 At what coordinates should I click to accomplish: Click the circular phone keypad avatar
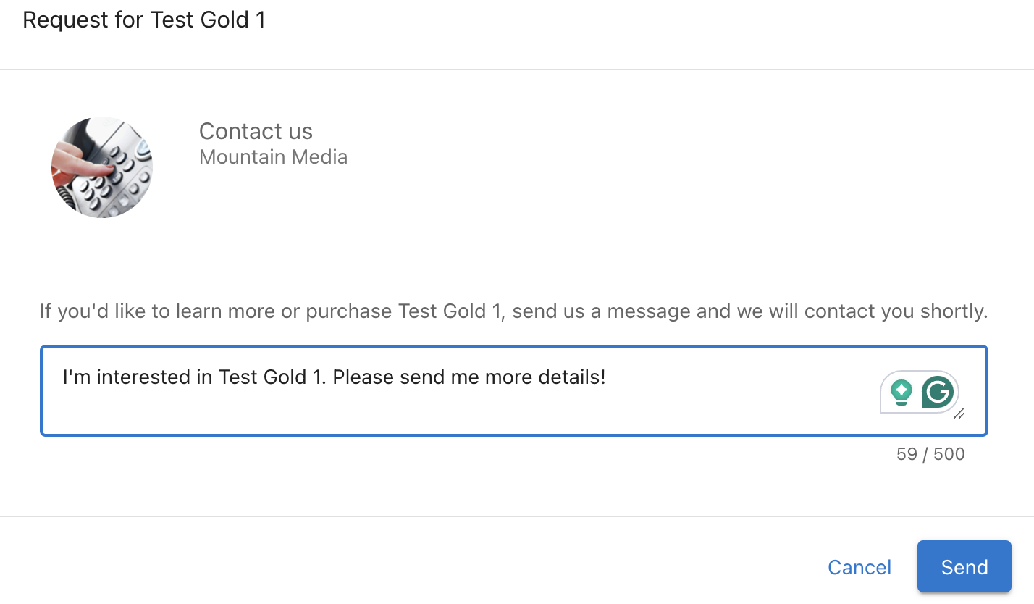tap(102, 167)
